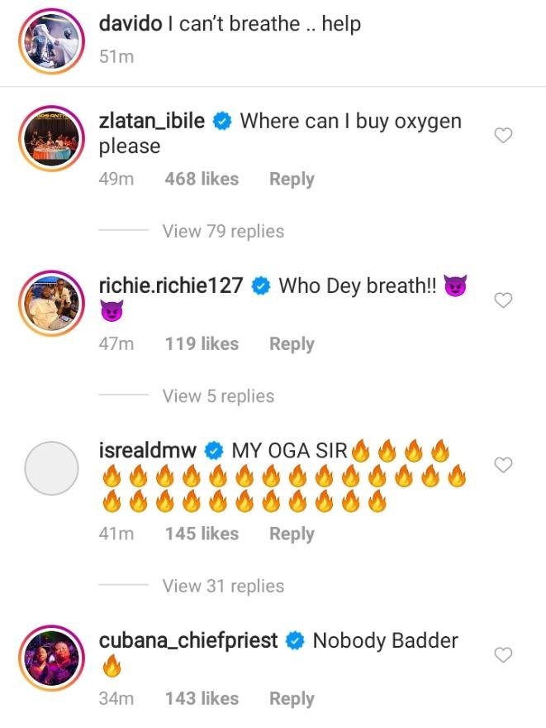
Task: Tap heart on isrealdmw's comment
Action: pos(503,466)
